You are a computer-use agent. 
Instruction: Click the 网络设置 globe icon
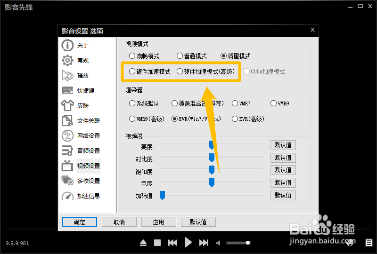click(x=67, y=135)
